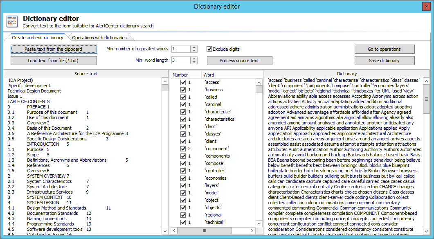Save the dictionary
The width and height of the screenshot is (434, 239).
(385, 61)
